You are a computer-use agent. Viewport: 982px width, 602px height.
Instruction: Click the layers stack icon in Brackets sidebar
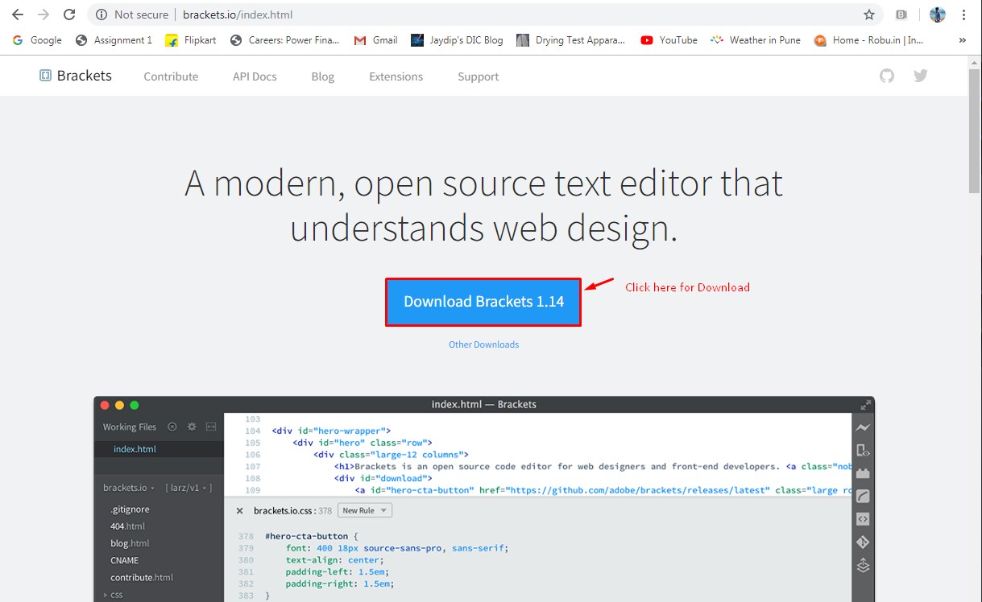click(x=863, y=565)
